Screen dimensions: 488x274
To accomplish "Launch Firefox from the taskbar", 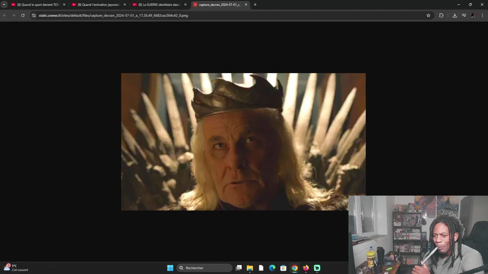I will pyautogui.click(x=306, y=268).
